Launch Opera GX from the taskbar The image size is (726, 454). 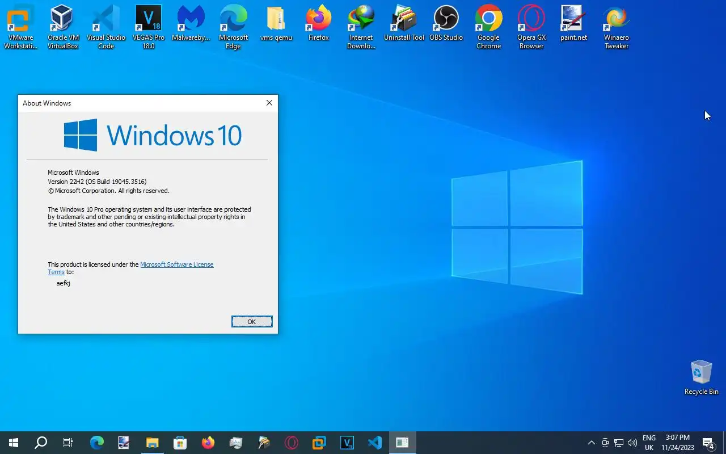(292, 443)
